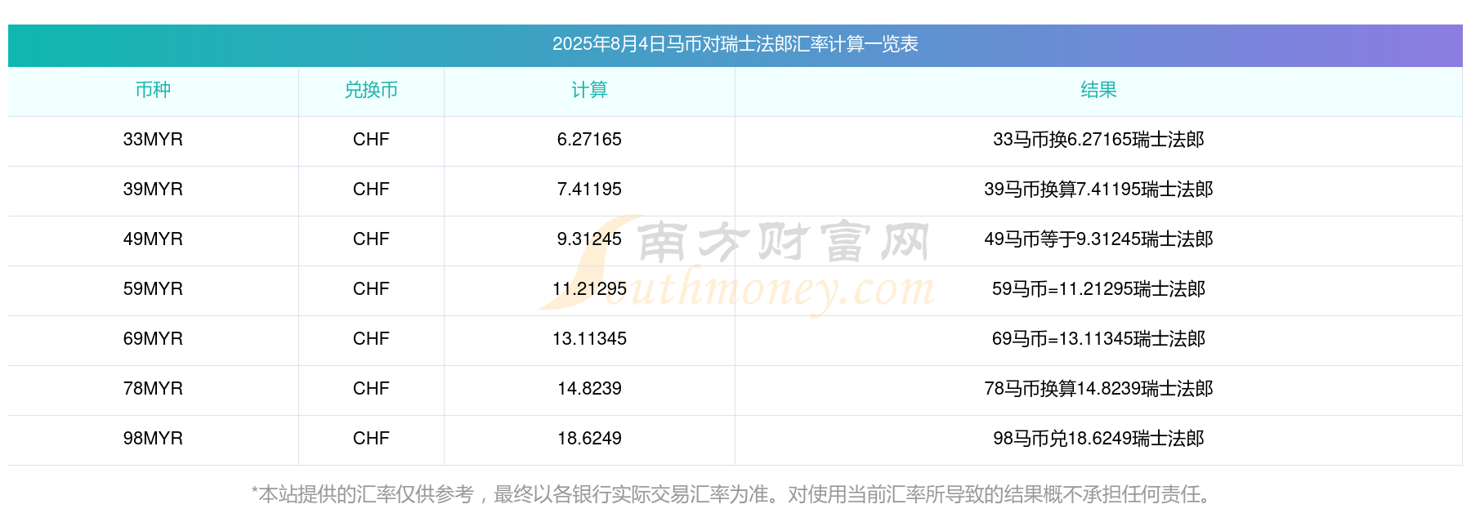Viewport: 1471px width, 531px height.
Task: Click CHF in the 49MYR row
Action: click(x=371, y=239)
